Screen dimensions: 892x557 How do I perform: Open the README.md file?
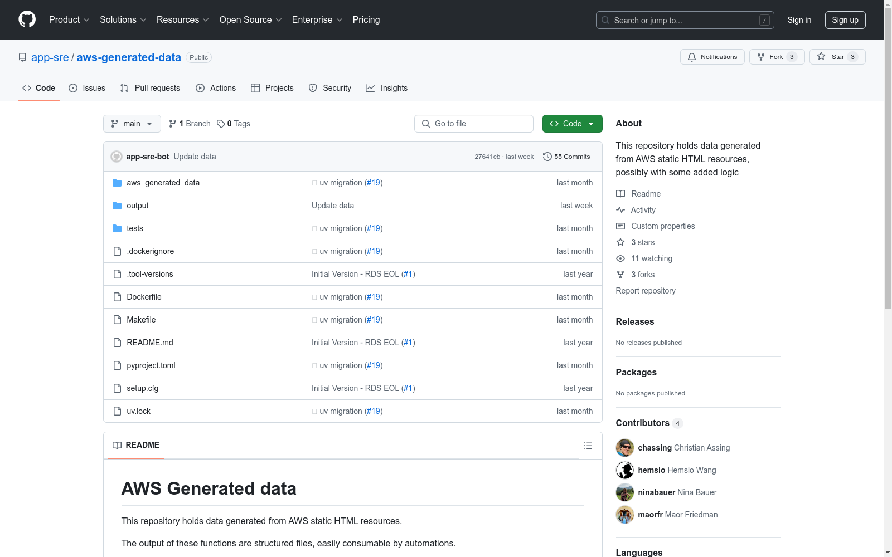click(150, 343)
